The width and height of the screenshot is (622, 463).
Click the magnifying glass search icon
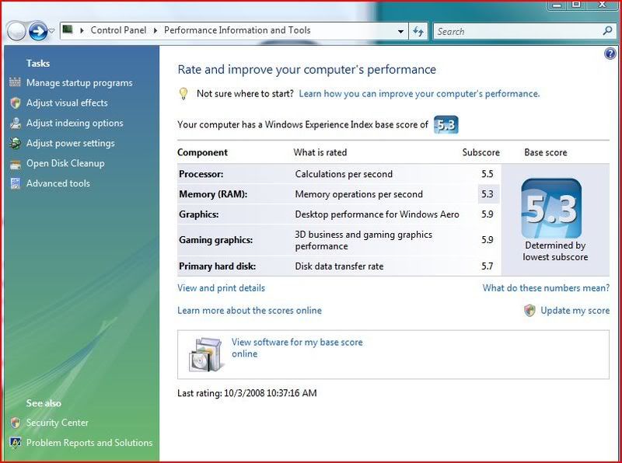click(x=607, y=30)
